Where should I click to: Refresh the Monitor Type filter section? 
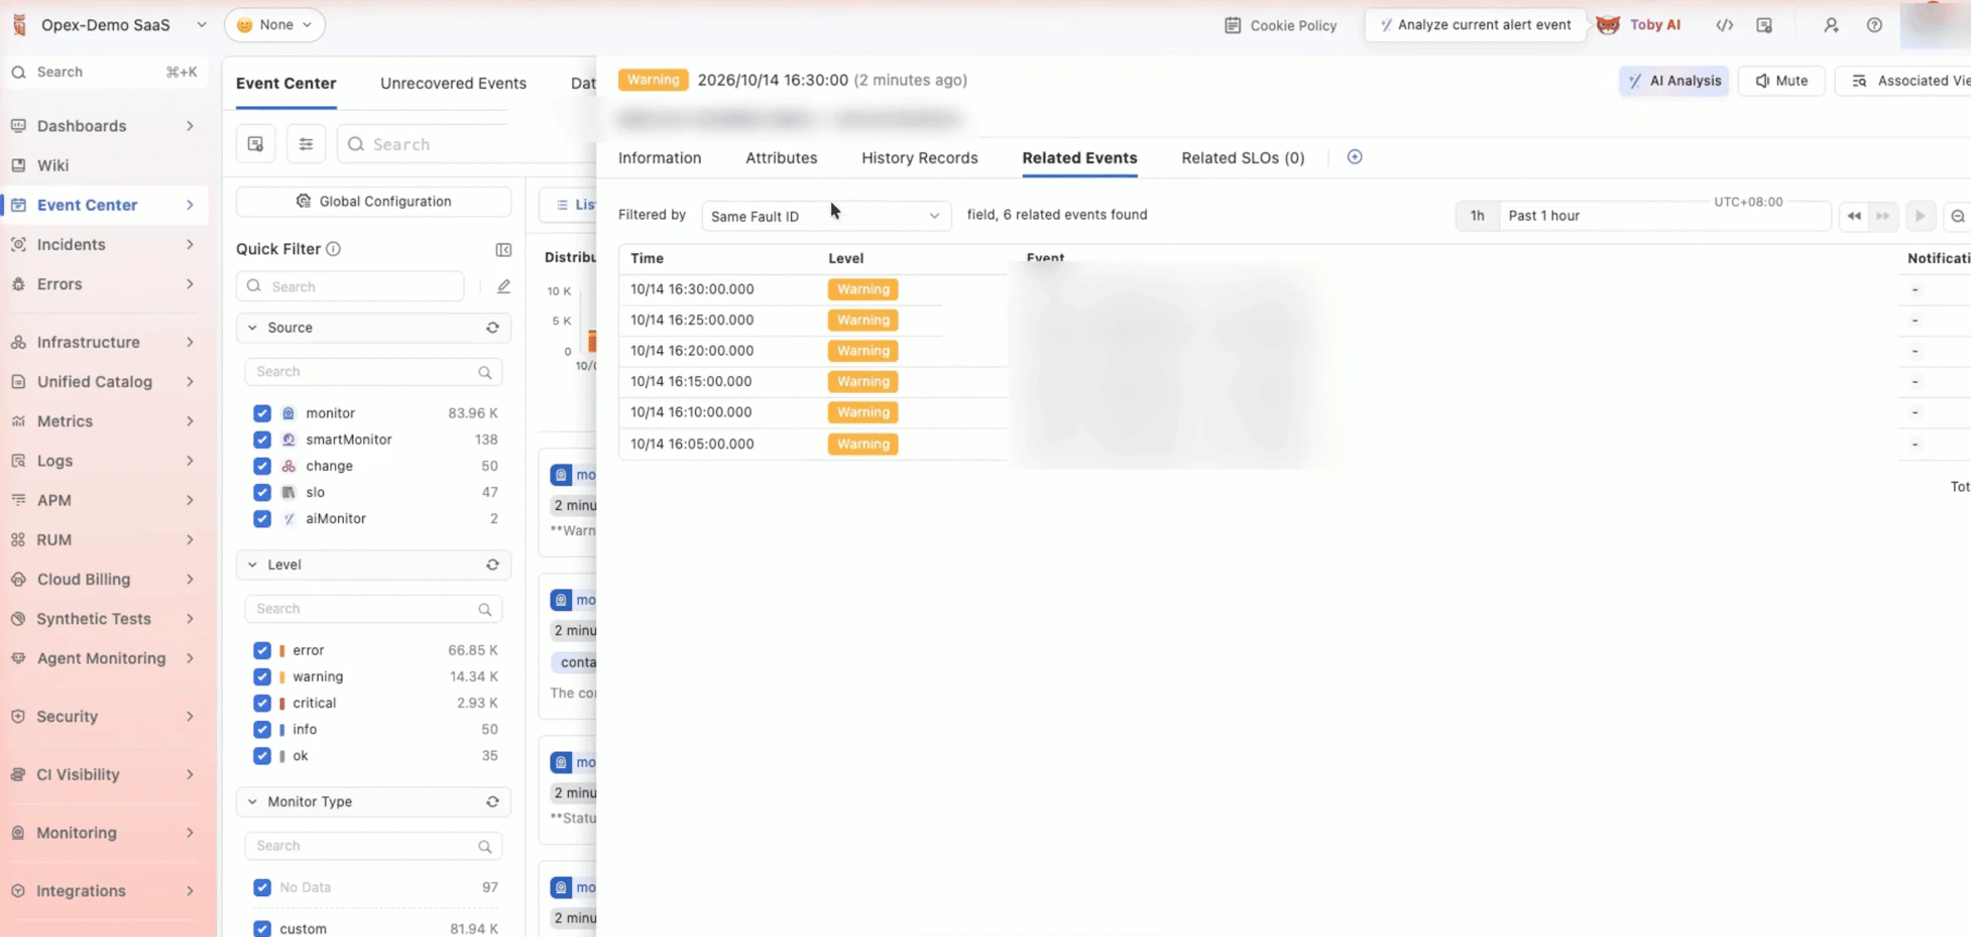coord(492,801)
